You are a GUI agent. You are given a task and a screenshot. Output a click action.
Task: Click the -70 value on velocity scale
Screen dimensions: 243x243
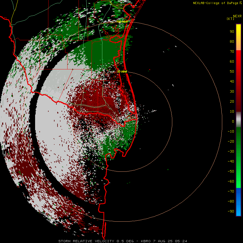tap(231, 191)
